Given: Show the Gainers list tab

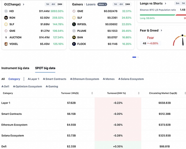Looking at the screenshot, I should (77, 4).
